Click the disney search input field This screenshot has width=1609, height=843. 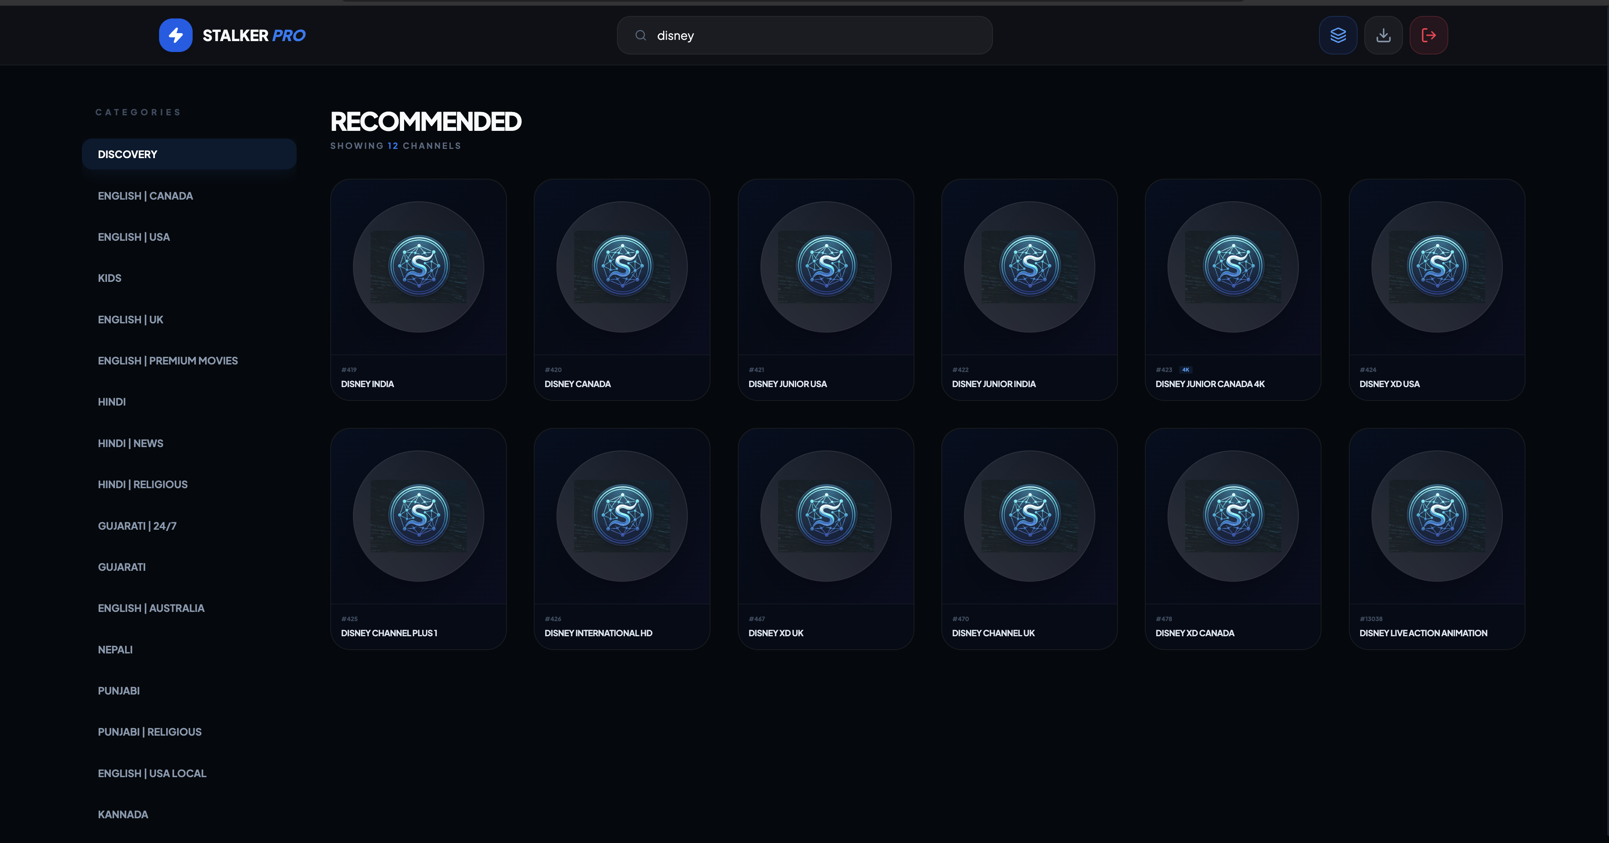tap(804, 36)
